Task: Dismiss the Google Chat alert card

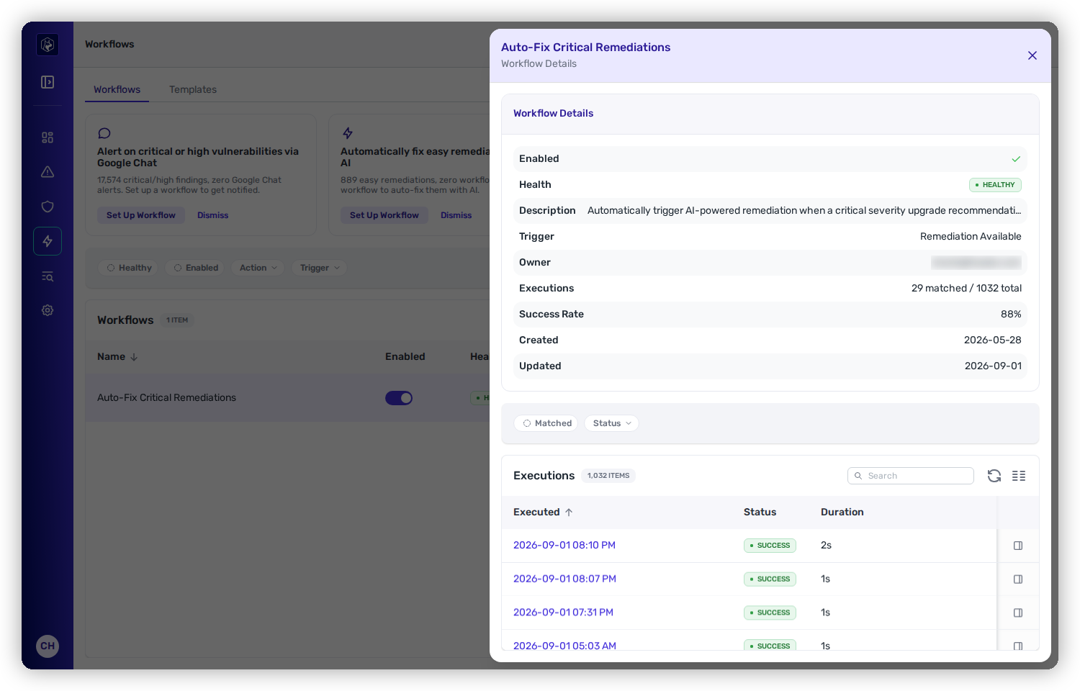Action: point(213,215)
